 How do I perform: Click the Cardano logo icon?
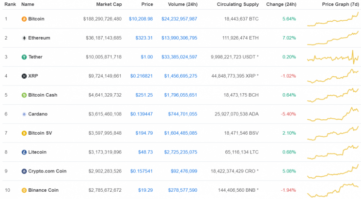[24, 114]
